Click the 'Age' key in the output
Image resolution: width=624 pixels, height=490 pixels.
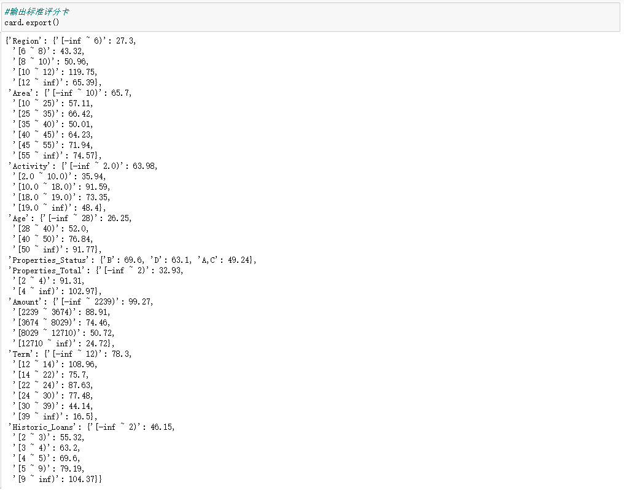[x=20, y=218]
